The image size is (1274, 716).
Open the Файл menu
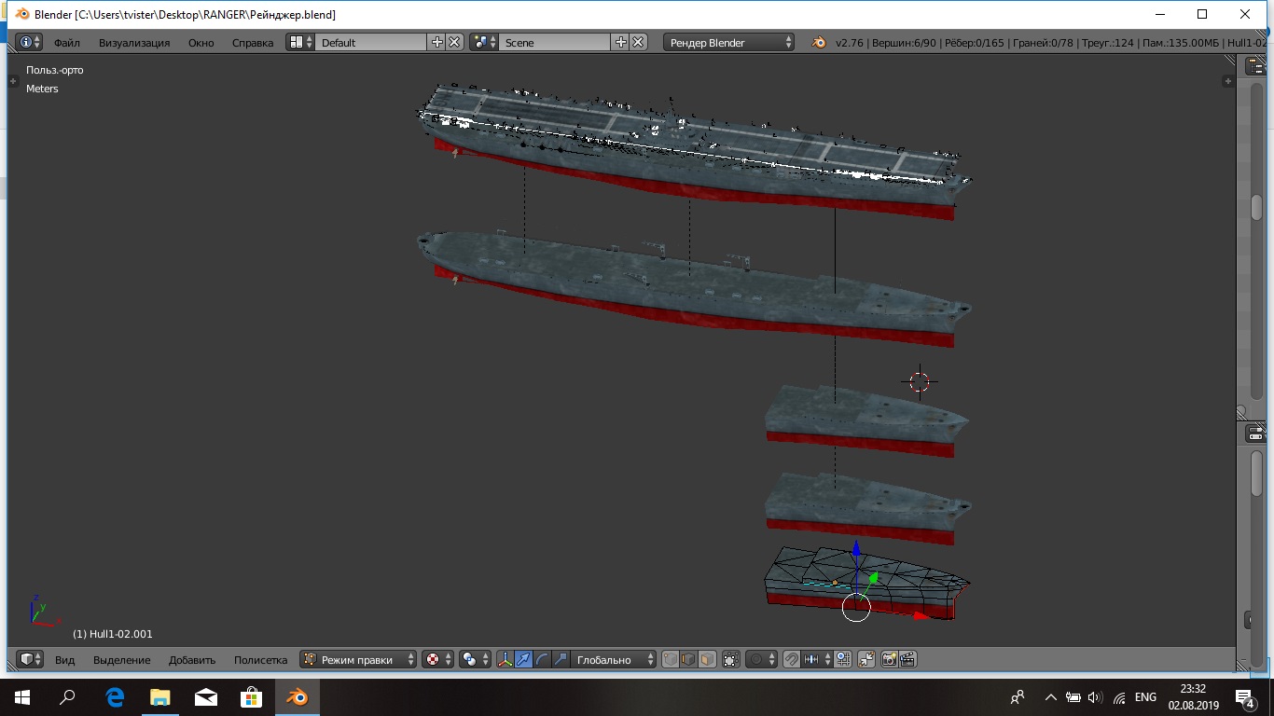[66, 42]
